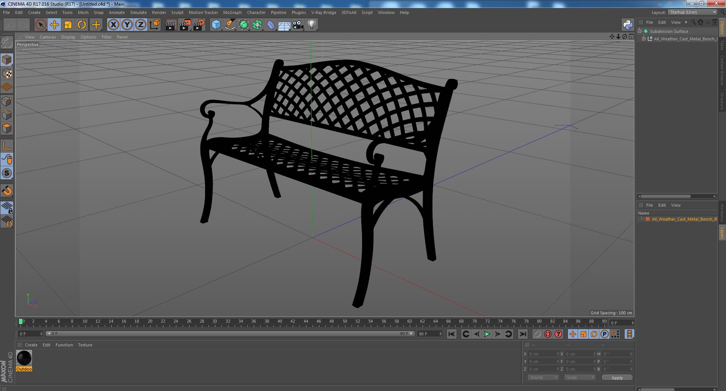Add Subdivision Surface generator object

click(244, 25)
